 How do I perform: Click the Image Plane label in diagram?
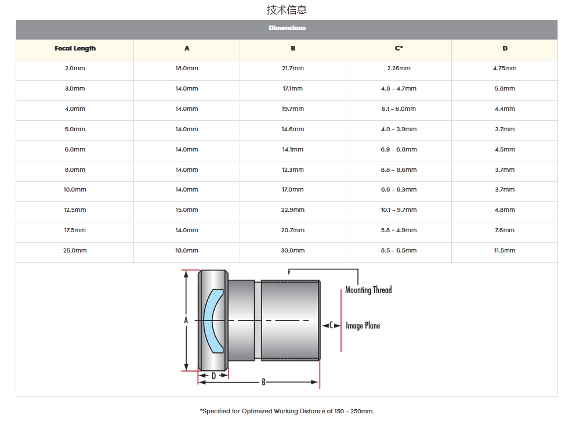tap(363, 326)
